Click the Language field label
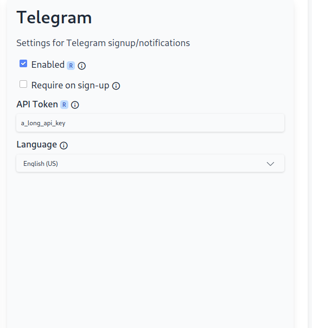 coord(37,145)
